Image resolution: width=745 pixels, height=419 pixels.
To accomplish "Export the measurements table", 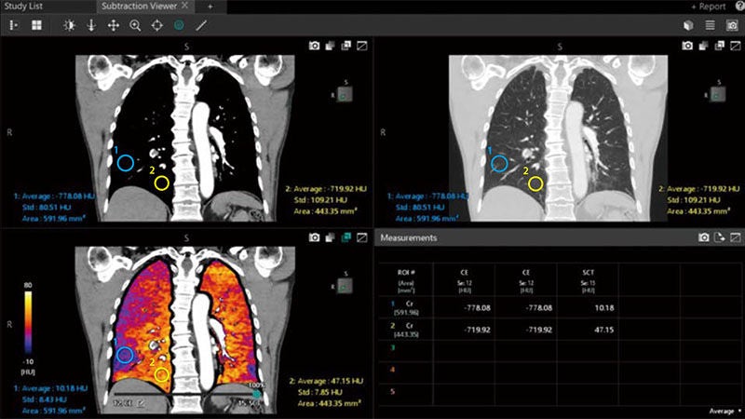I will (719, 237).
